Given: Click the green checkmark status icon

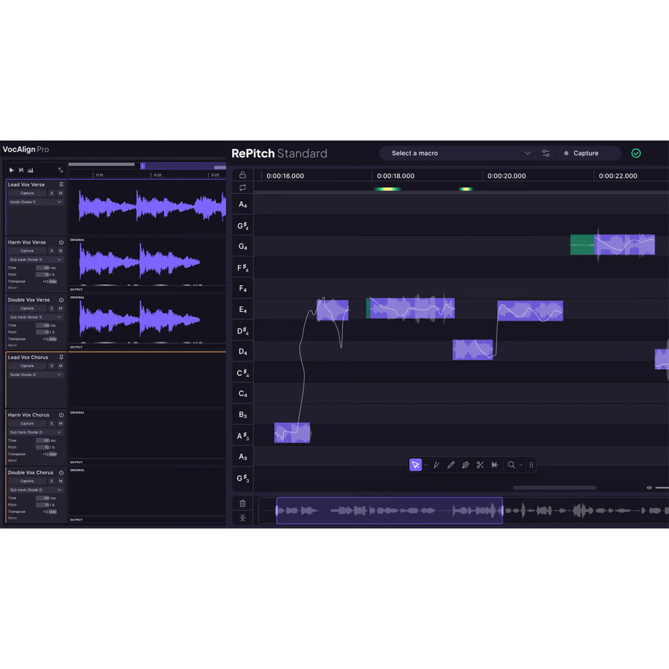Looking at the screenshot, I should (x=636, y=153).
